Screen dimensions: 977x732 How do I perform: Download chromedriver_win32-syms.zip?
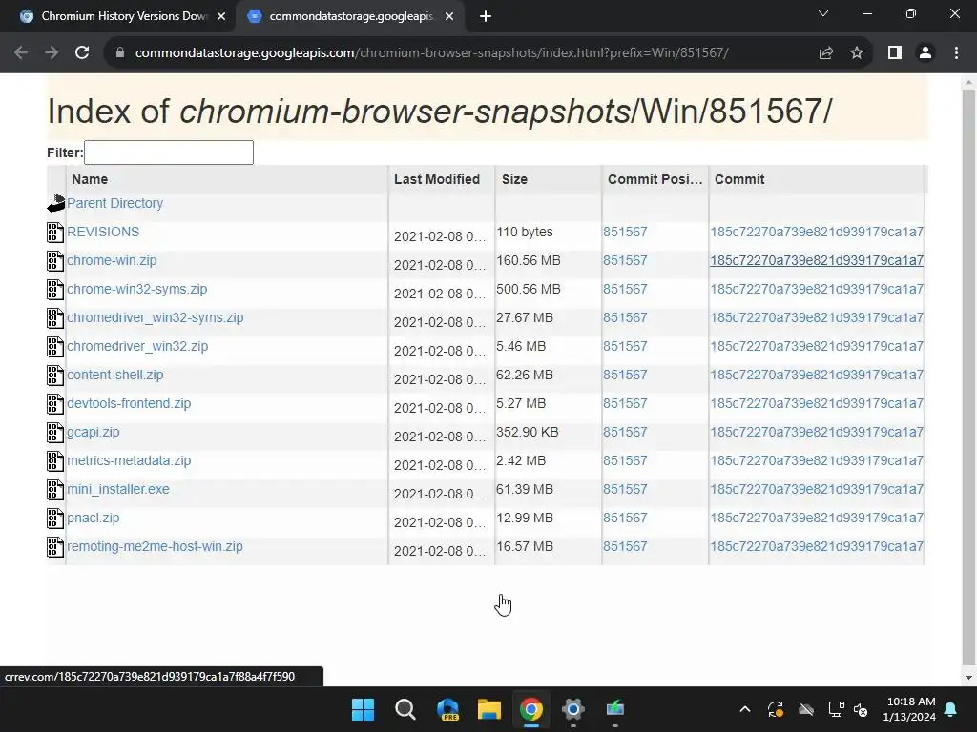click(x=156, y=318)
